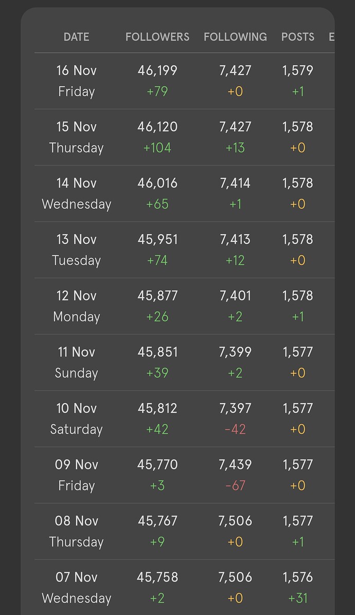
Task: Select the 15 Nov Thursday date cell
Action: point(76,137)
